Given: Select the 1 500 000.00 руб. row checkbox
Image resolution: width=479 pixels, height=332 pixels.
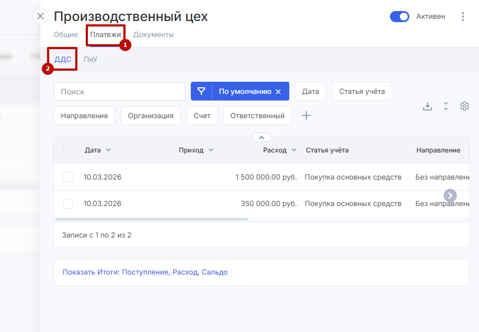Looking at the screenshot, I should coord(68,177).
